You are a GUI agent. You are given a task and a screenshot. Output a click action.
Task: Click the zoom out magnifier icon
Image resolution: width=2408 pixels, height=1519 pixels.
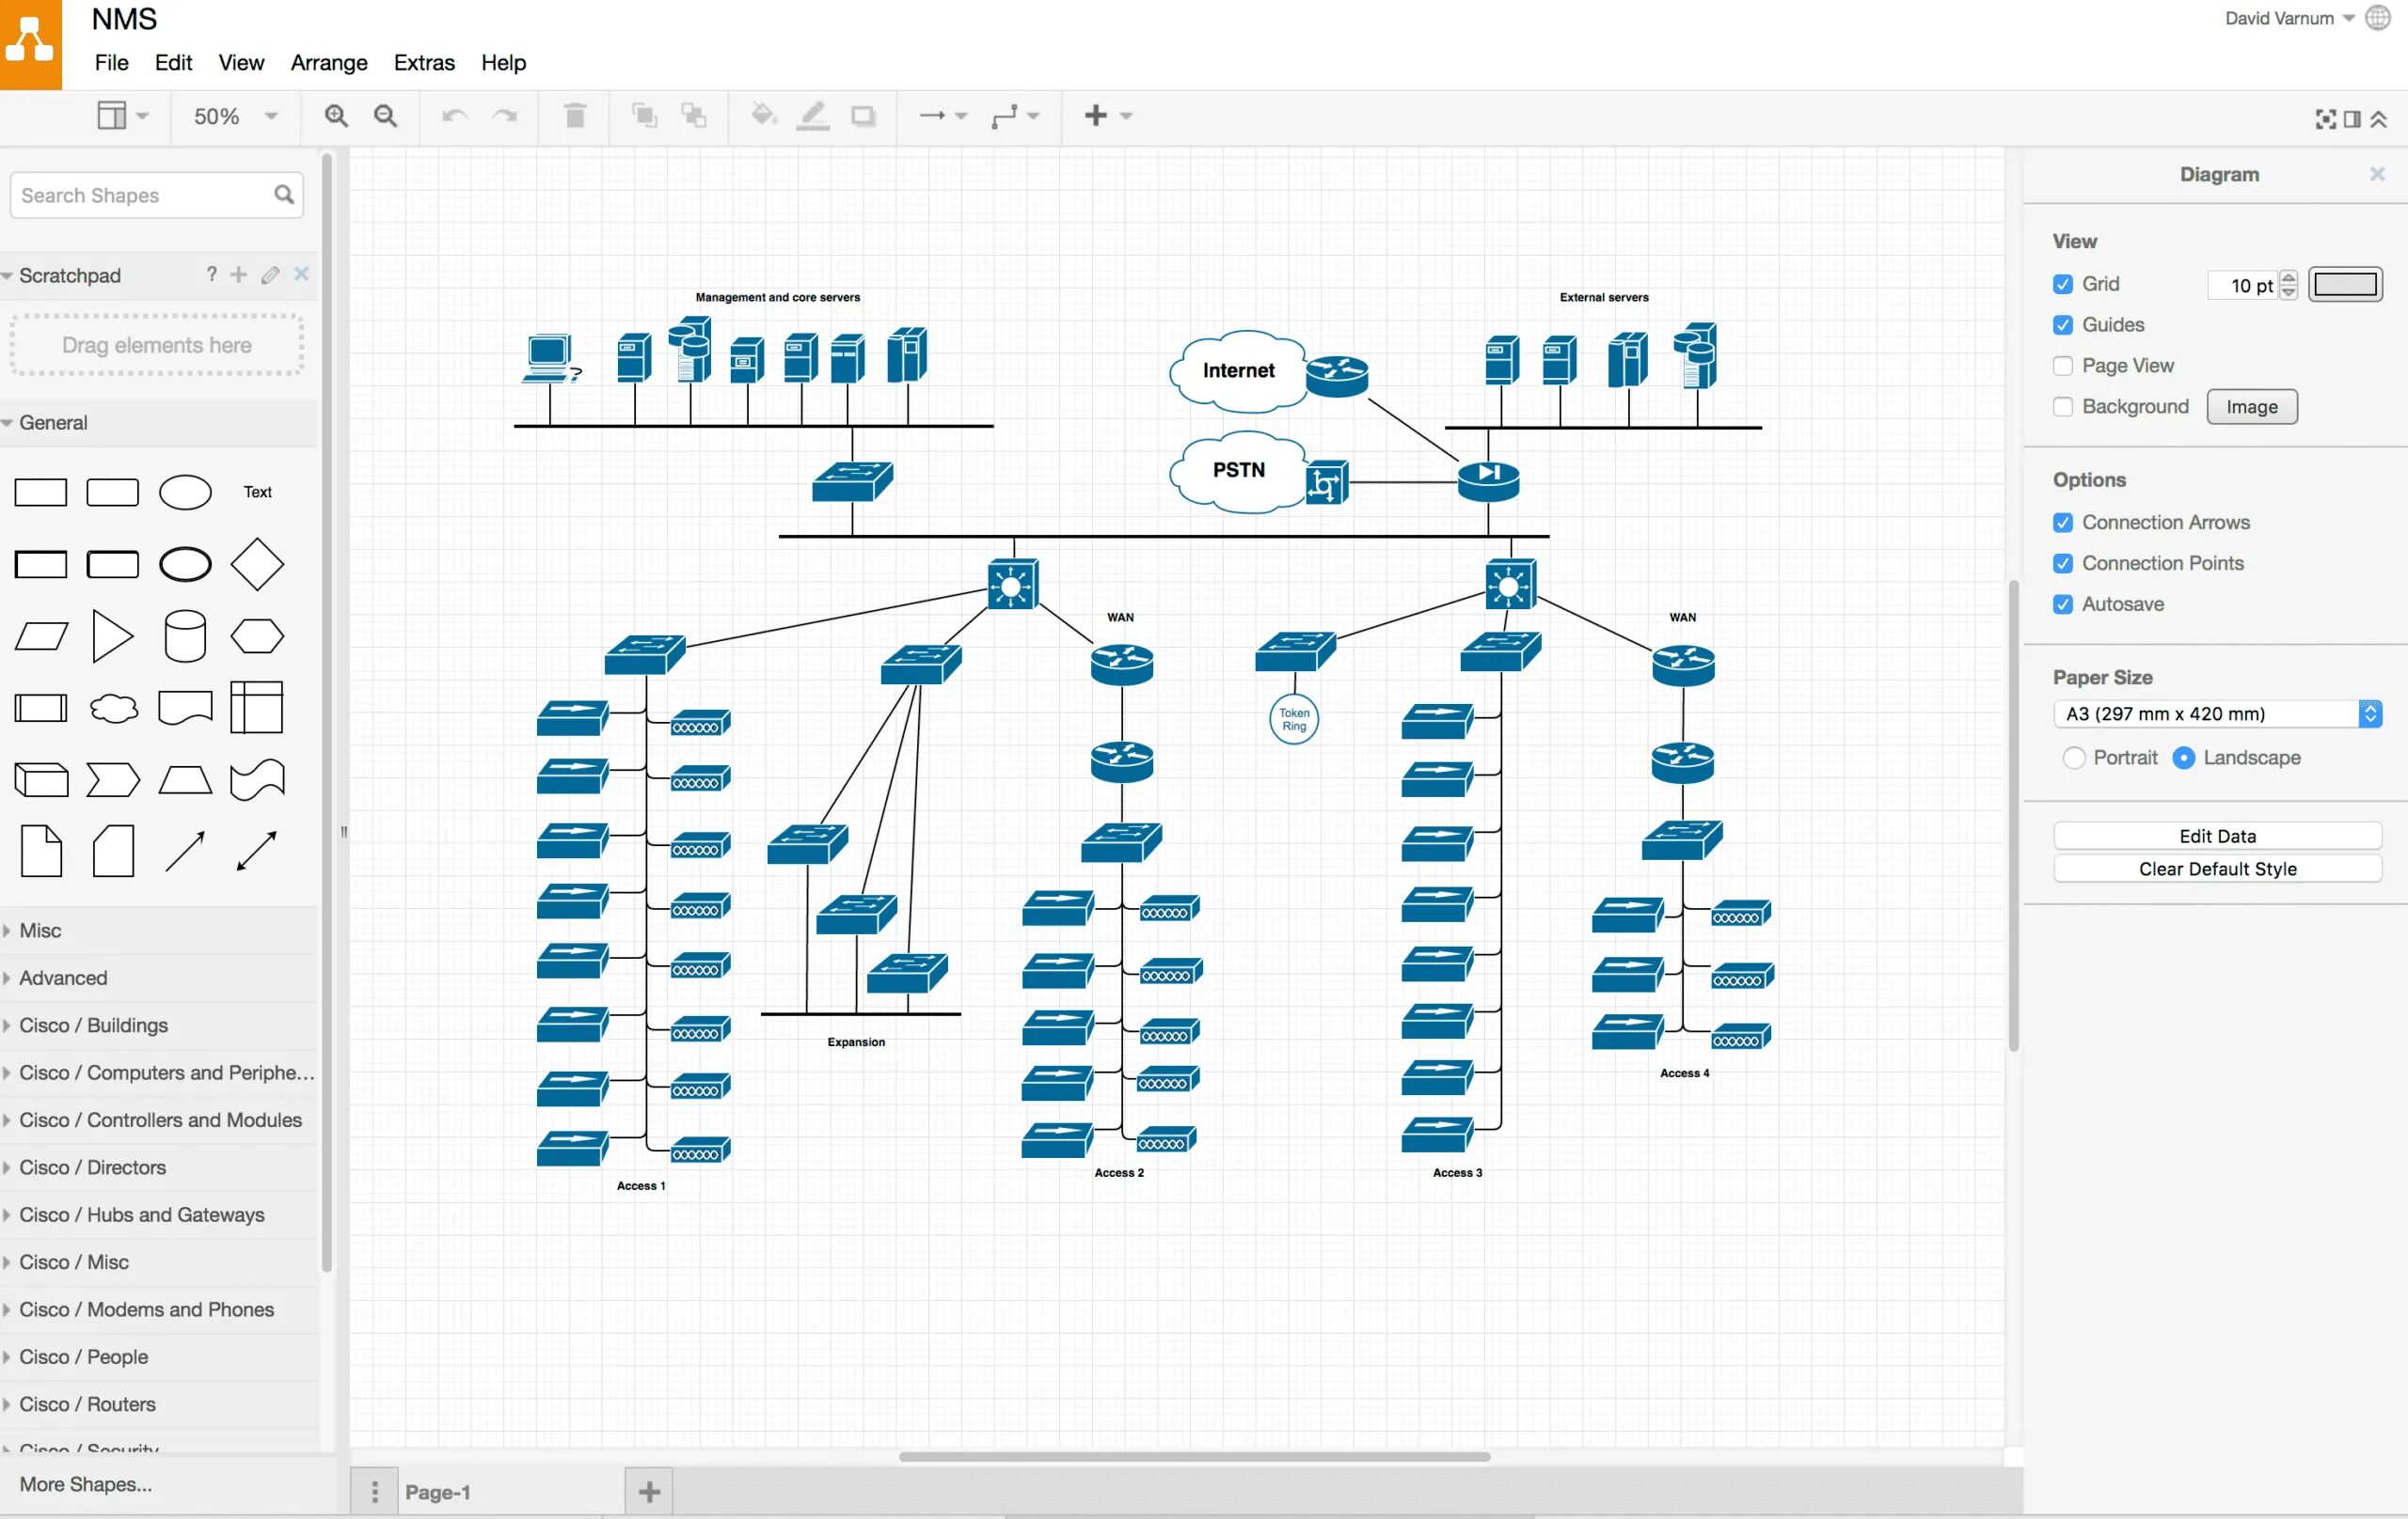pyautogui.click(x=385, y=116)
